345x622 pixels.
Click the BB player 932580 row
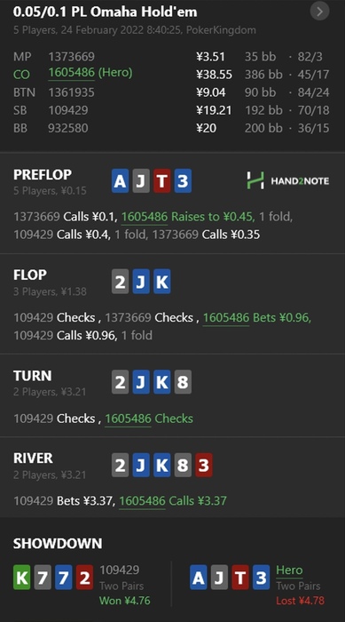pos(171,128)
